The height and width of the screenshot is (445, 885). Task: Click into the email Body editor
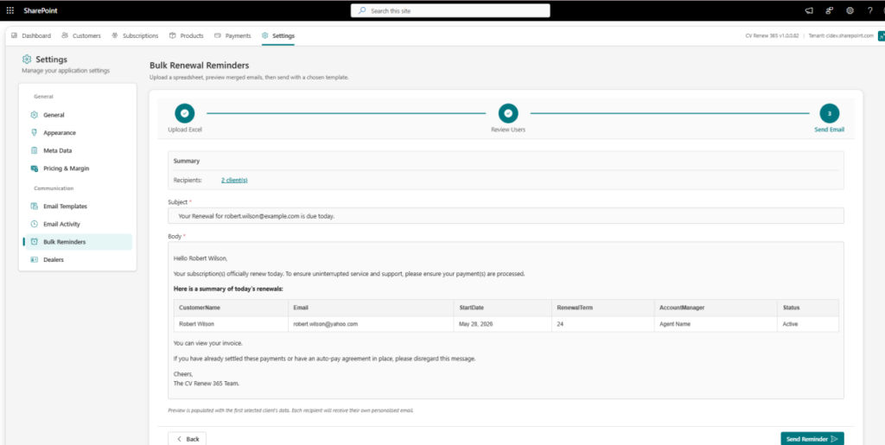click(x=506, y=321)
